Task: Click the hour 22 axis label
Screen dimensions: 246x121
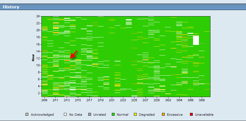Action: coord(38,23)
